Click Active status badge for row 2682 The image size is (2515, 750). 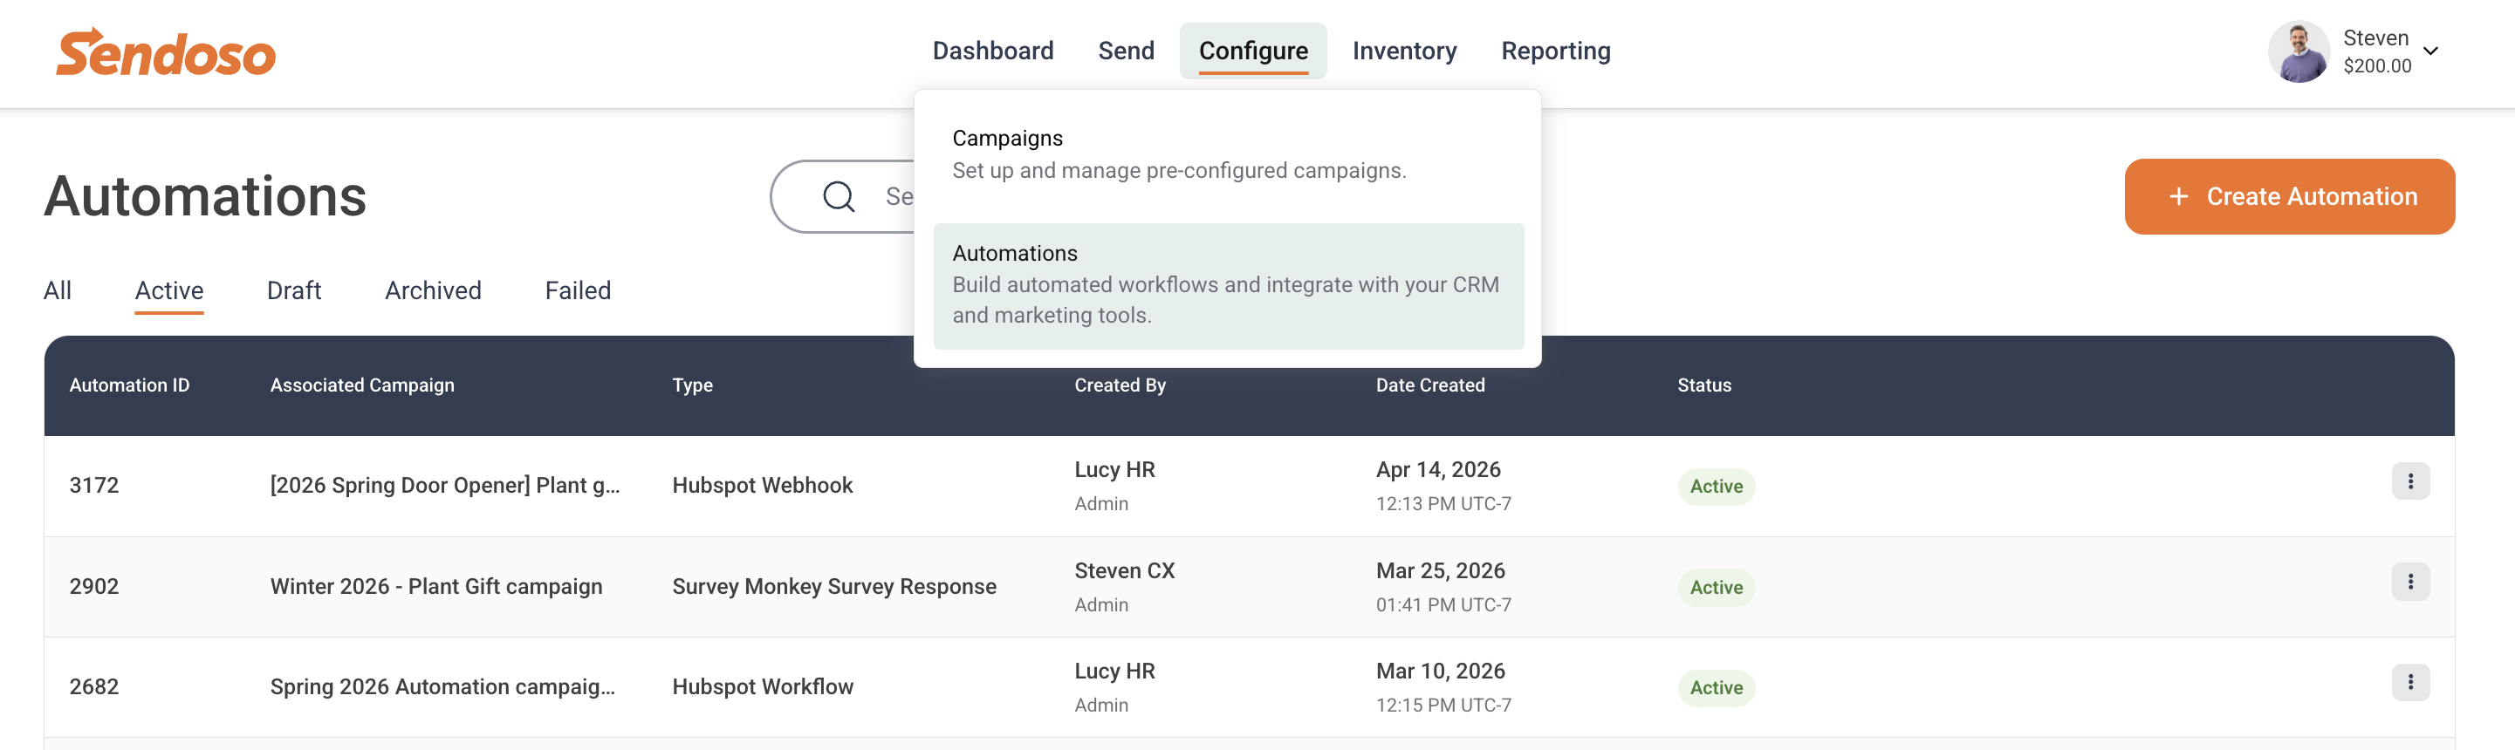click(x=1716, y=687)
